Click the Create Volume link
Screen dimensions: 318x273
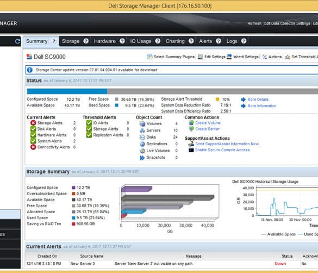point(208,123)
